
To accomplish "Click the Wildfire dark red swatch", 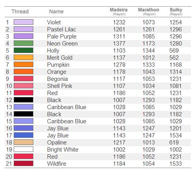I will click(24, 163).
